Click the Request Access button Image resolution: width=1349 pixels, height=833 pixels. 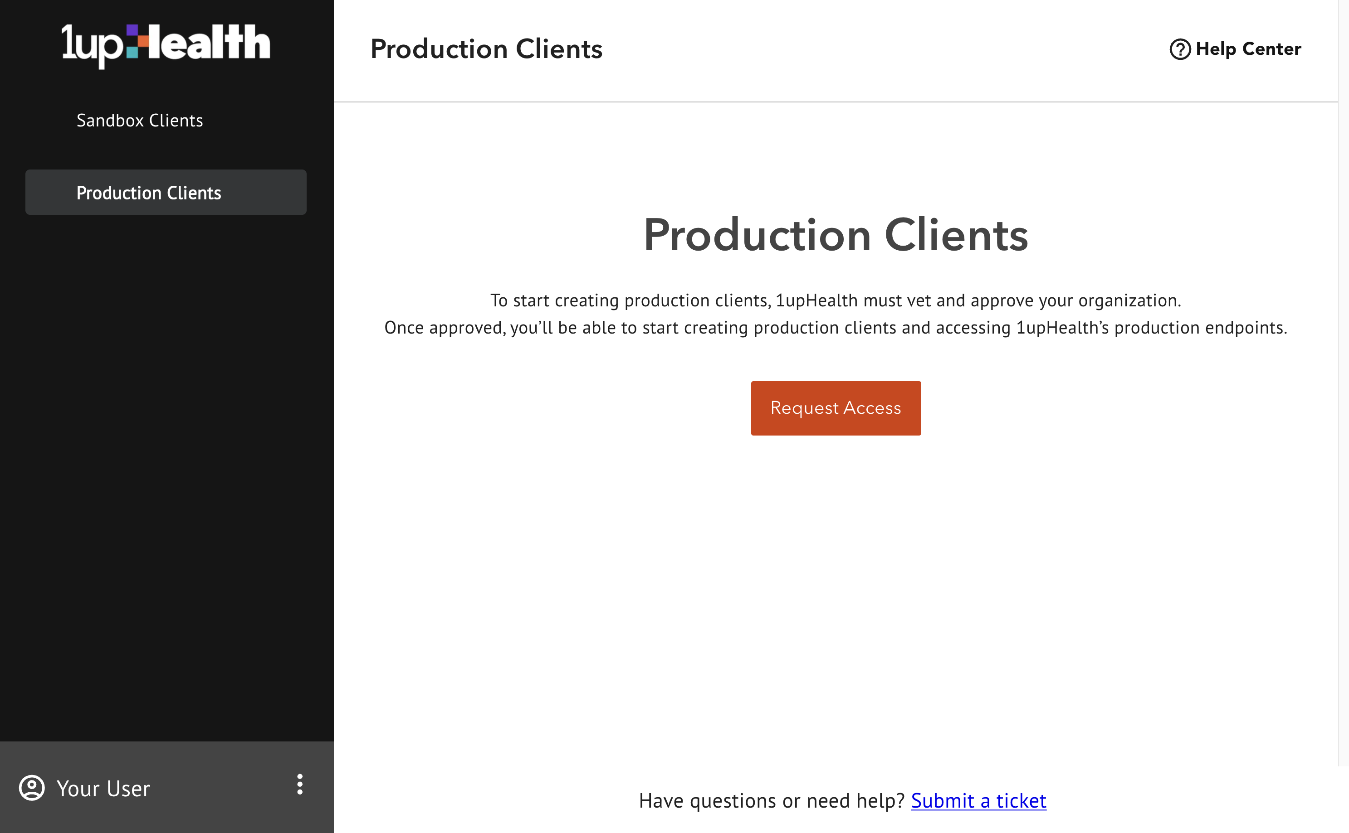coord(836,408)
